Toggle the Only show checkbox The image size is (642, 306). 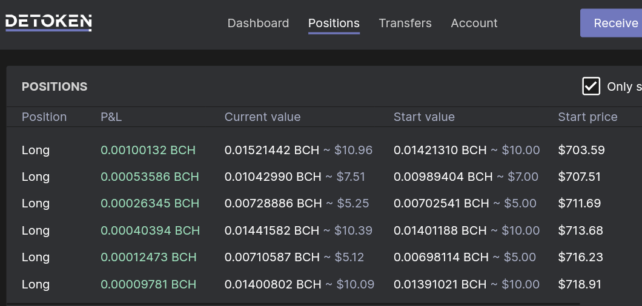pyautogui.click(x=591, y=86)
